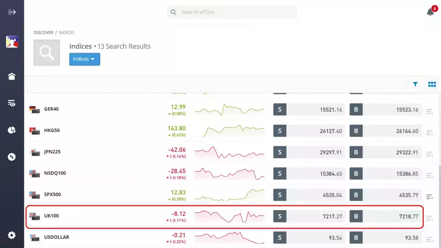The width and height of the screenshot is (441, 248).
Task: Open the GER40 instrument name
Action: click(51, 109)
